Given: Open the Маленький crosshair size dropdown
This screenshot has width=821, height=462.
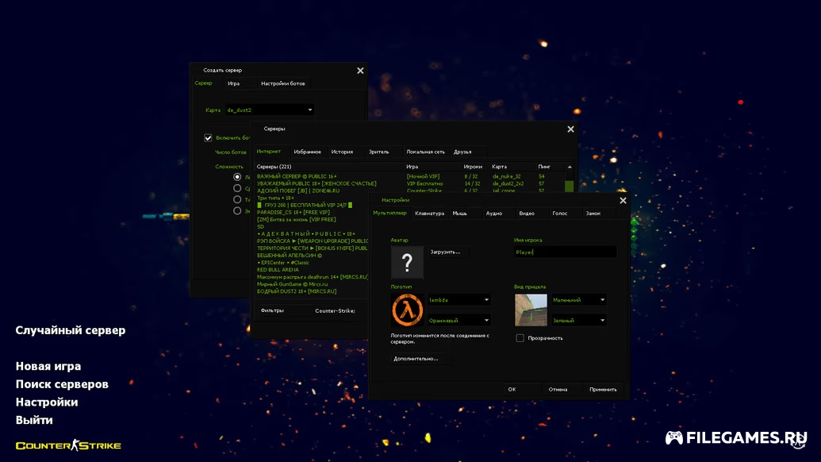Looking at the screenshot, I should pyautogui.click(x=579, y=300).
